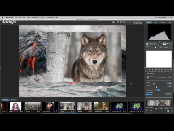The width and height of the screenshot is (174, 131).
Task: Collapse the histogram panel arrow
Action: pos(159,41)
